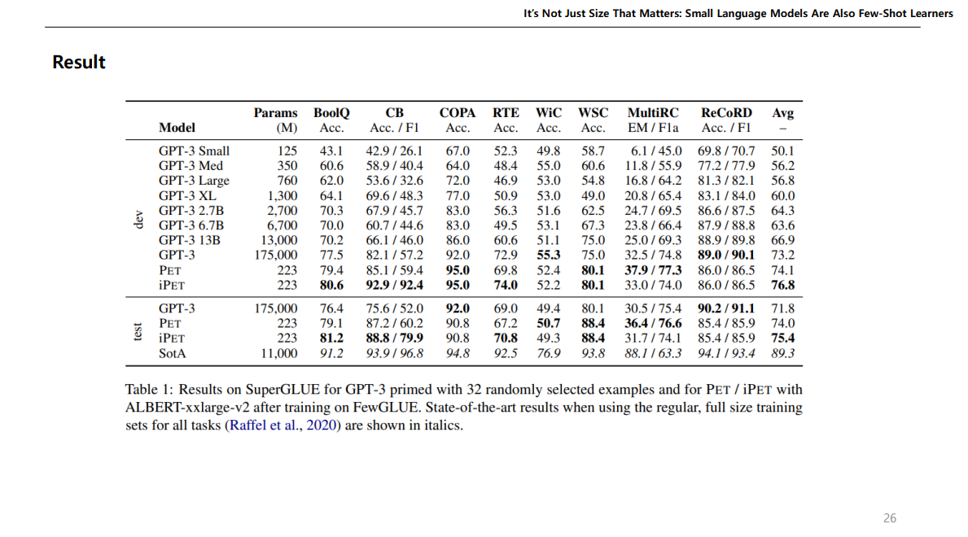
Task: Select the 'COPA' column header
Action: [458, 113]
